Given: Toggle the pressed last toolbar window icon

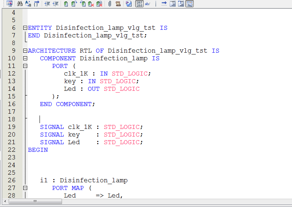Looking at the screenshot, I should 190,4.
